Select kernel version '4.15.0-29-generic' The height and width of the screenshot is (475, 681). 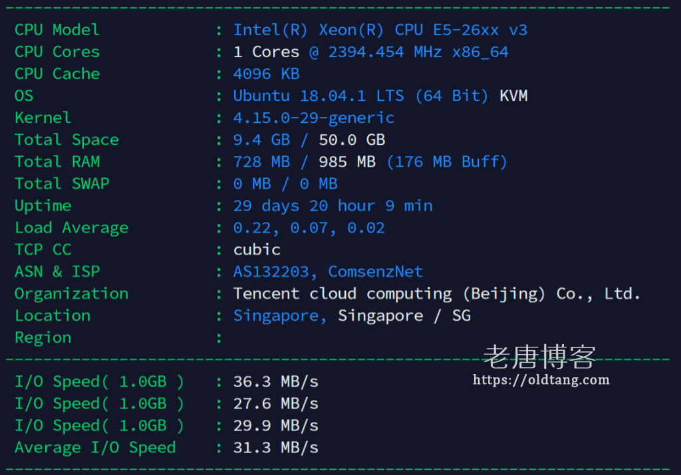(x=314, y=118)
